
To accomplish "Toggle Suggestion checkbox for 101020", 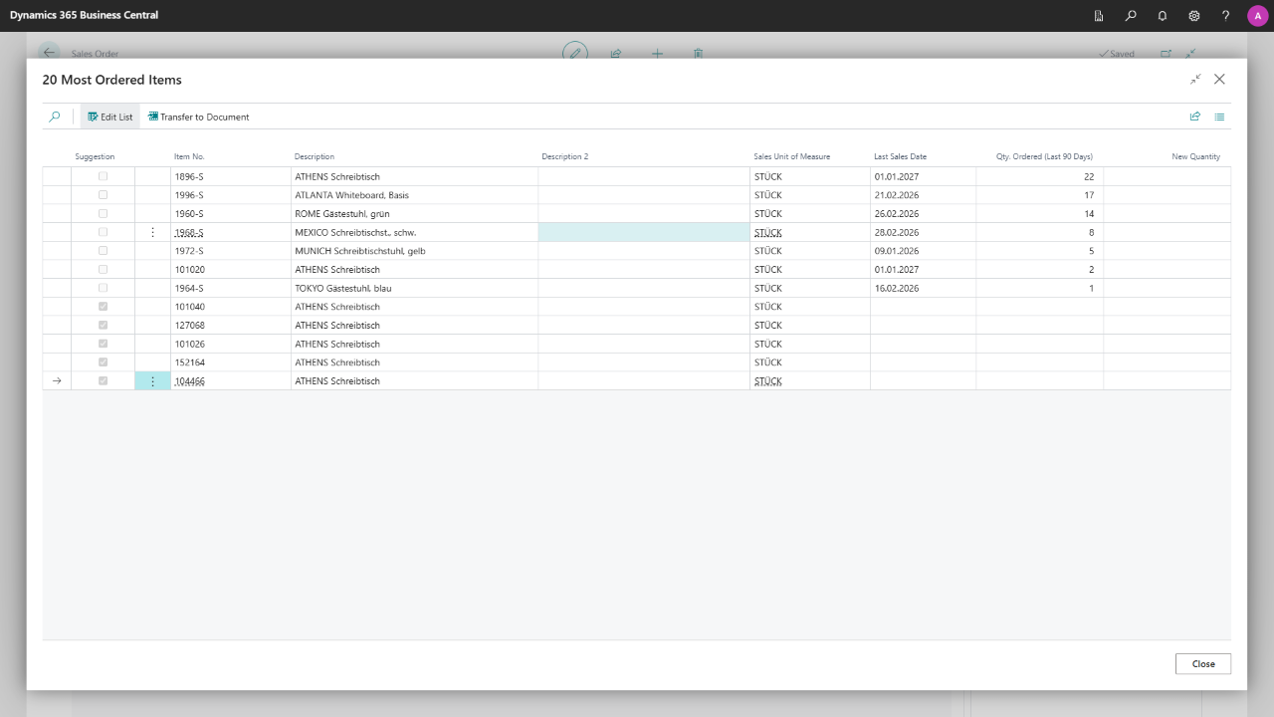I will point(103,269).
